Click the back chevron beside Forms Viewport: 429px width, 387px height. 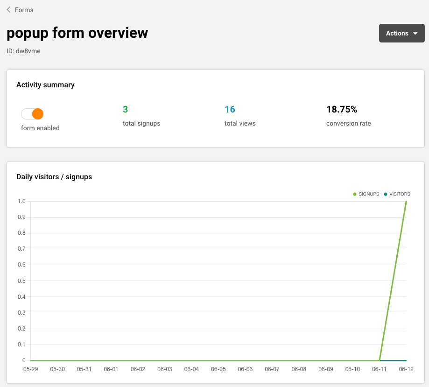coord(9,10)
